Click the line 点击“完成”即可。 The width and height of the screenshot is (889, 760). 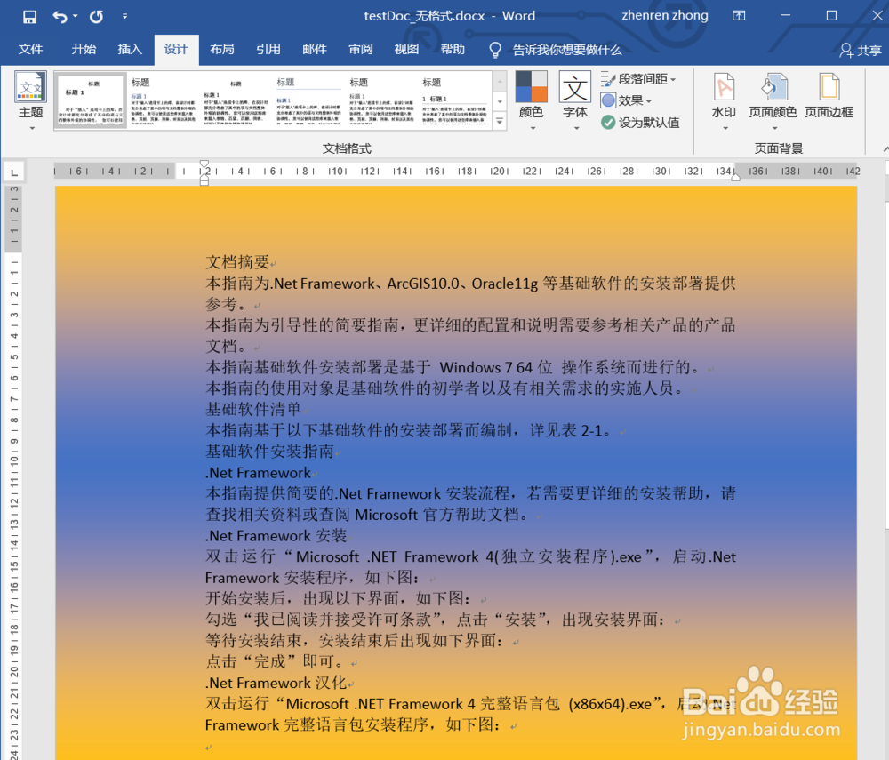[275, 661]
